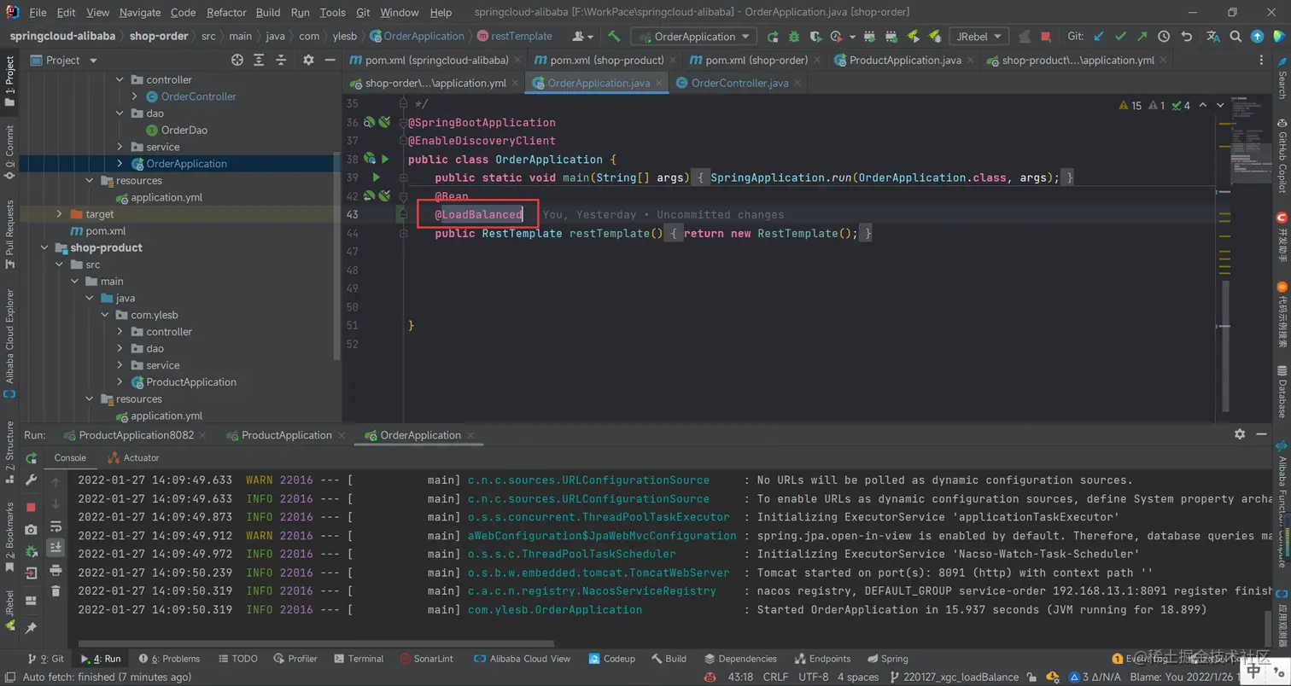Open the SonarLint tool window
This screenshot has width=1291, height=686.
pyautogui.click(x=426, y=659)
